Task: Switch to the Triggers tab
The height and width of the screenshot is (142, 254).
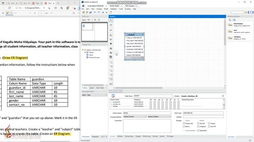Action: pyautogui.click(x=138, y=136)
